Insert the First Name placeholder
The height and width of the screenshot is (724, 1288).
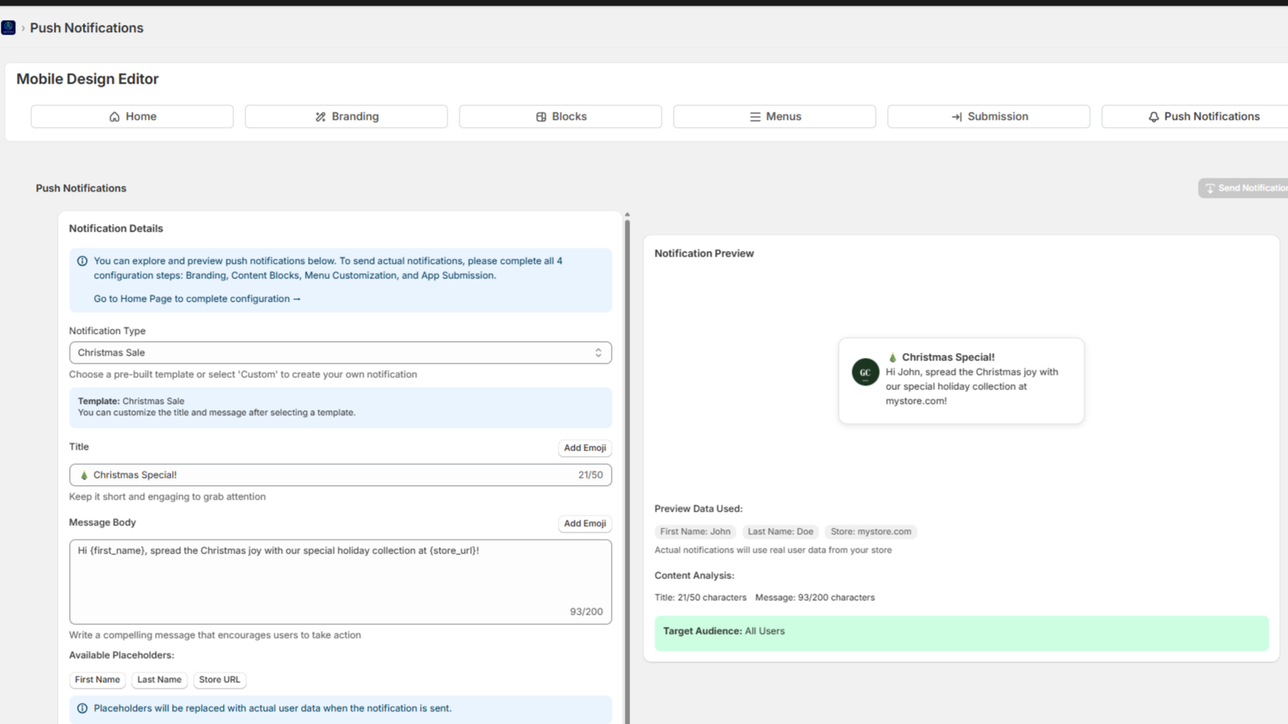(97, 680)
